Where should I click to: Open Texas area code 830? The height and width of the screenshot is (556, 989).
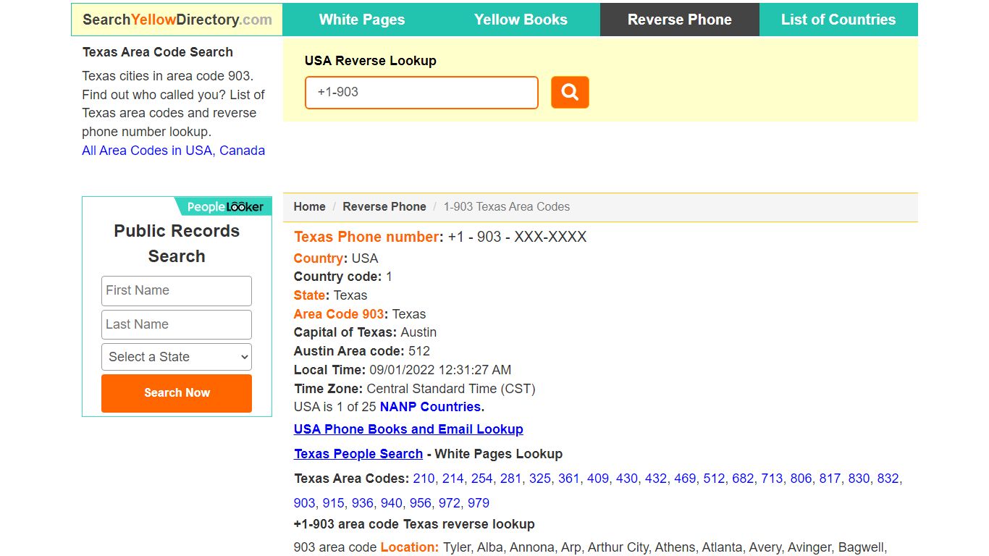(858, 479)
